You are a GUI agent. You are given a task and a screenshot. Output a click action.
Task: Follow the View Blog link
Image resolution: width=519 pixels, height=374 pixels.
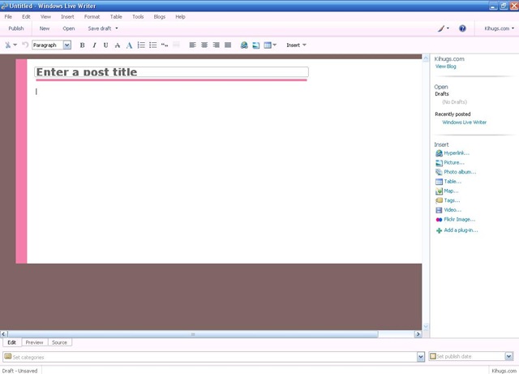pos(445,67)
